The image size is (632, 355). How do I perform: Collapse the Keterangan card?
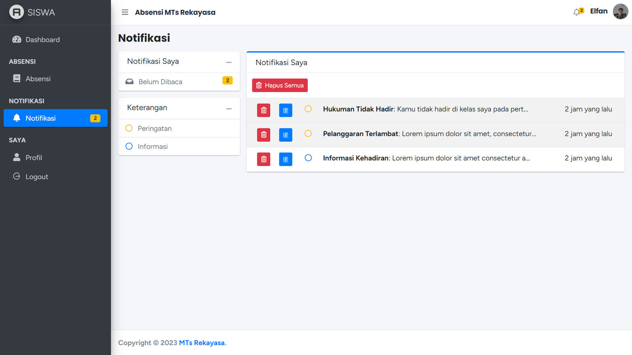click(x=229, y=108)
